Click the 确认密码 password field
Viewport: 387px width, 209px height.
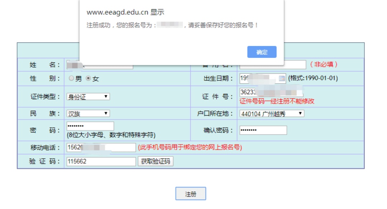263,130
